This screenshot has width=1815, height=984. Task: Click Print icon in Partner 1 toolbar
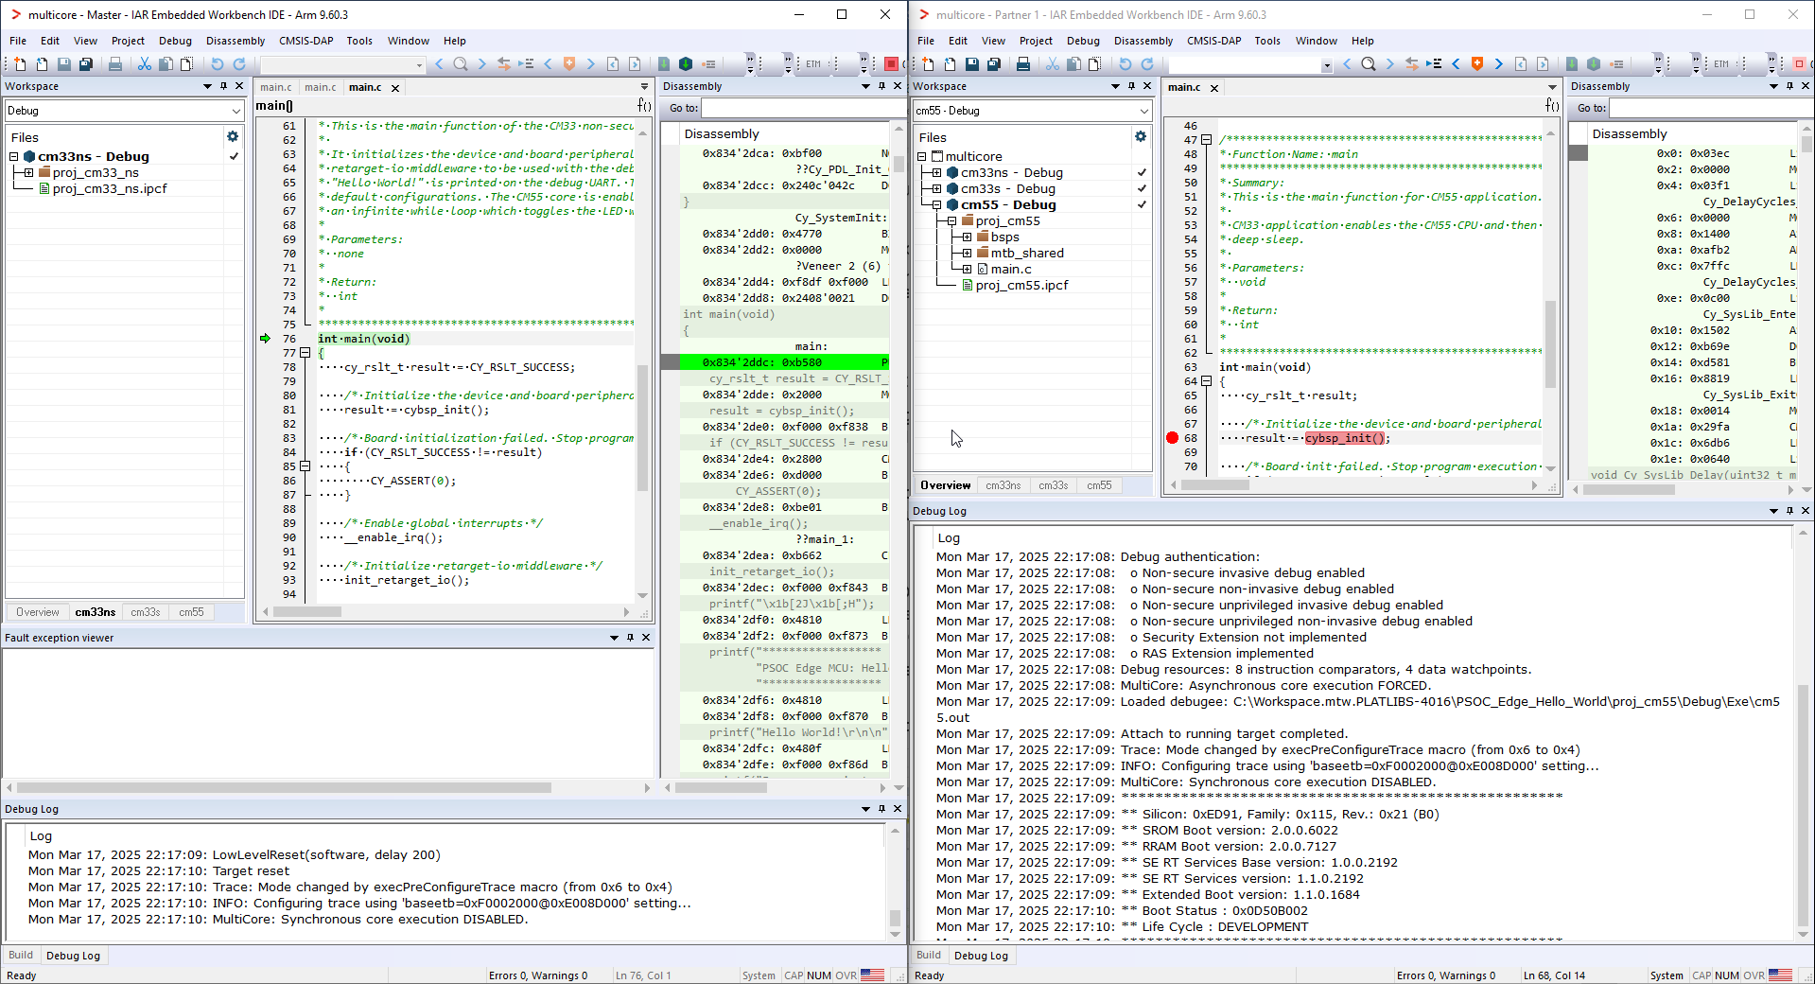pyautogui.click(x=1022, y=64)
